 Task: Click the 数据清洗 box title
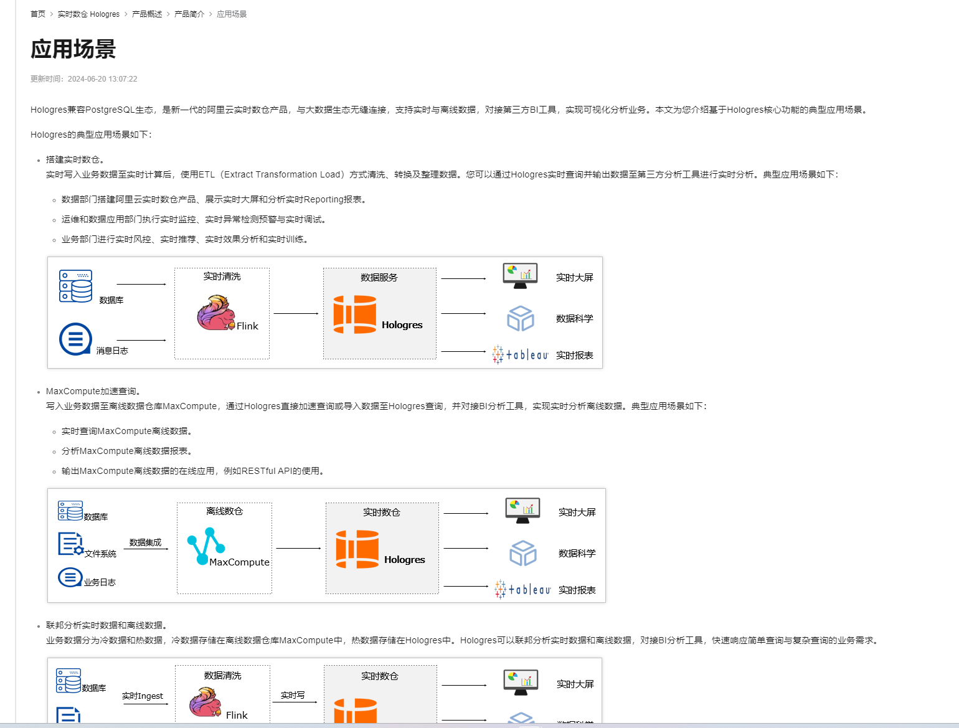pyautogui.click(x=222, y=676)
